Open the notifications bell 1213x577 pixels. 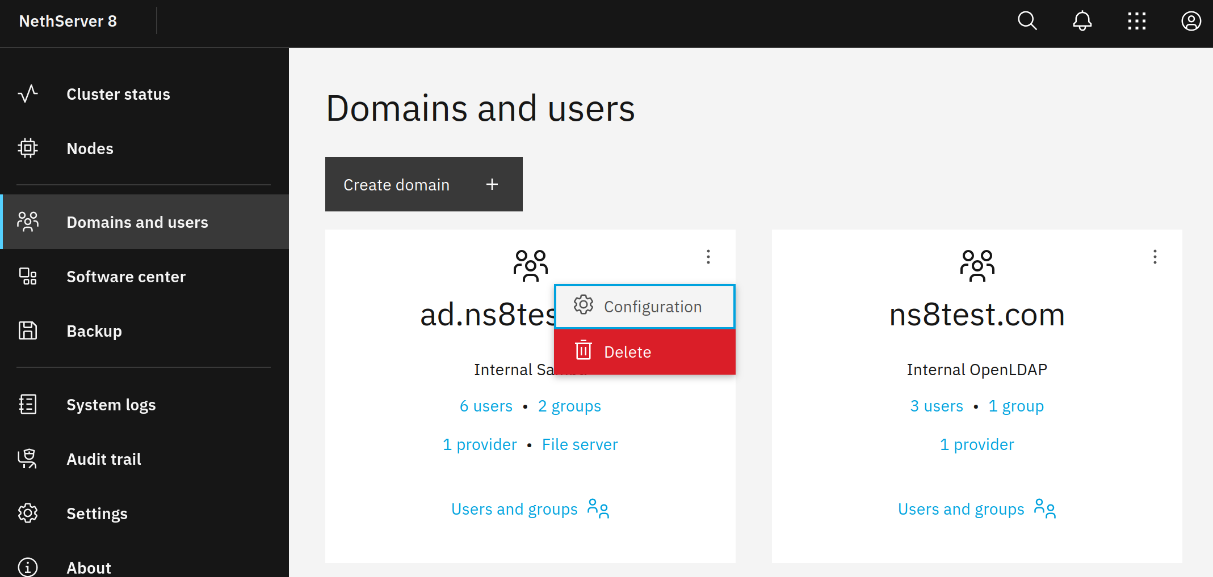coord(1082,21)
